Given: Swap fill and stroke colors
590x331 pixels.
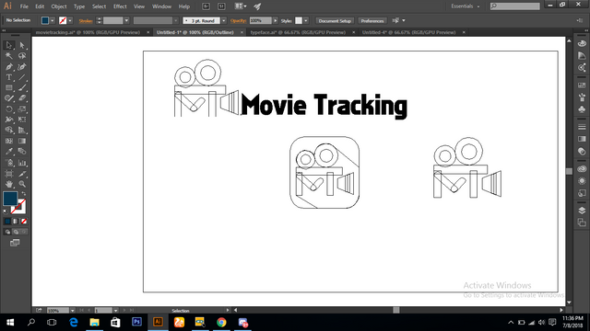Looking at the screenshot, I should pos(24,194).
